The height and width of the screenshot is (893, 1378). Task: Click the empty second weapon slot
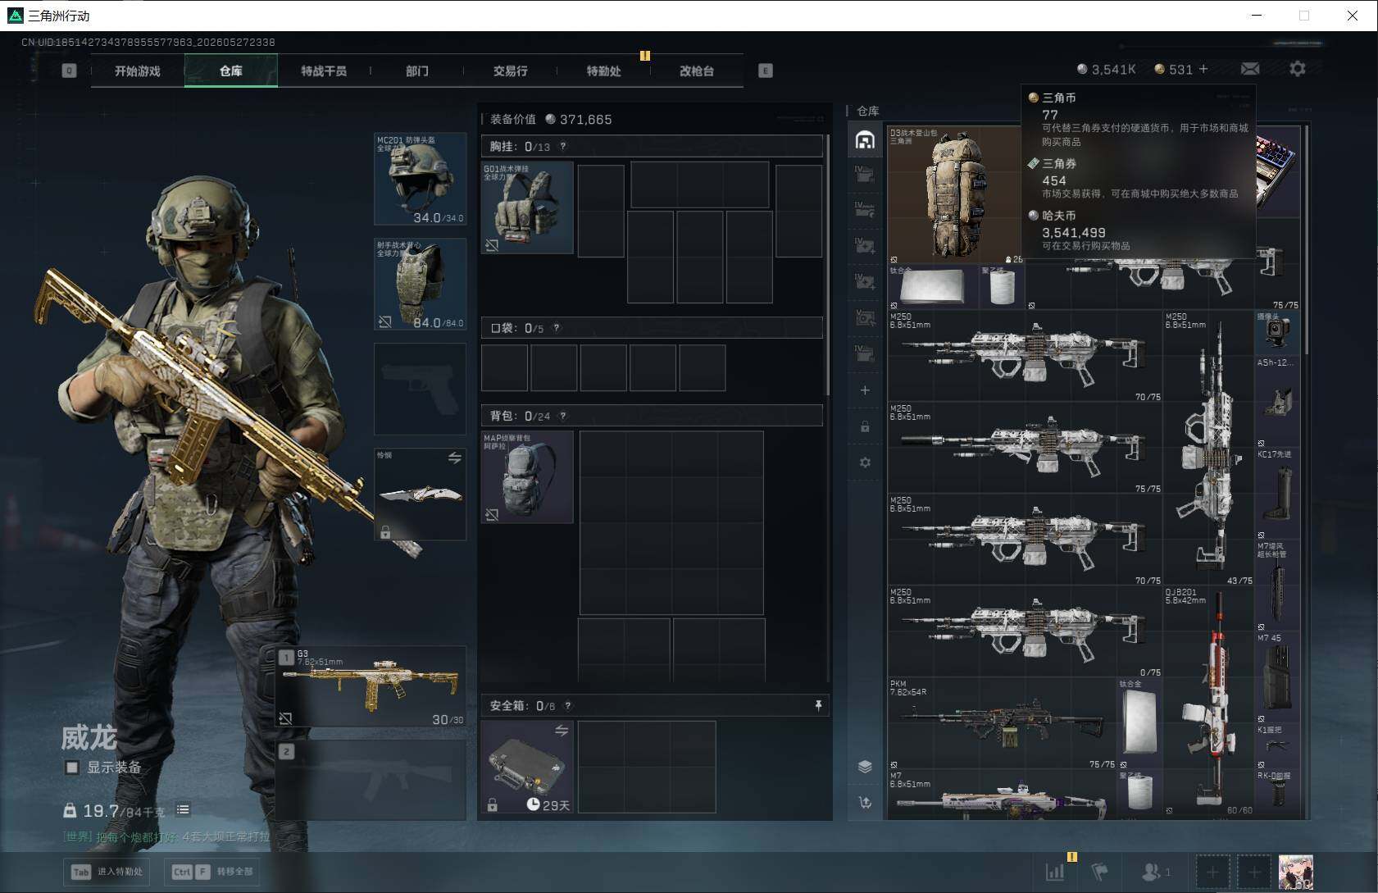(x=371, y=780)
